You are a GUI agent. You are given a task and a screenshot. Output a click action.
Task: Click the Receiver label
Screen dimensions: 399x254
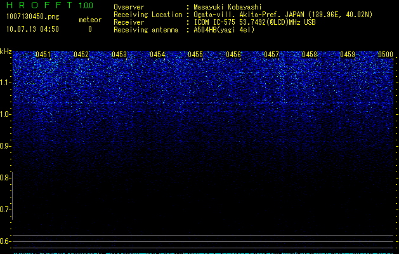click(x=129, y=22)
